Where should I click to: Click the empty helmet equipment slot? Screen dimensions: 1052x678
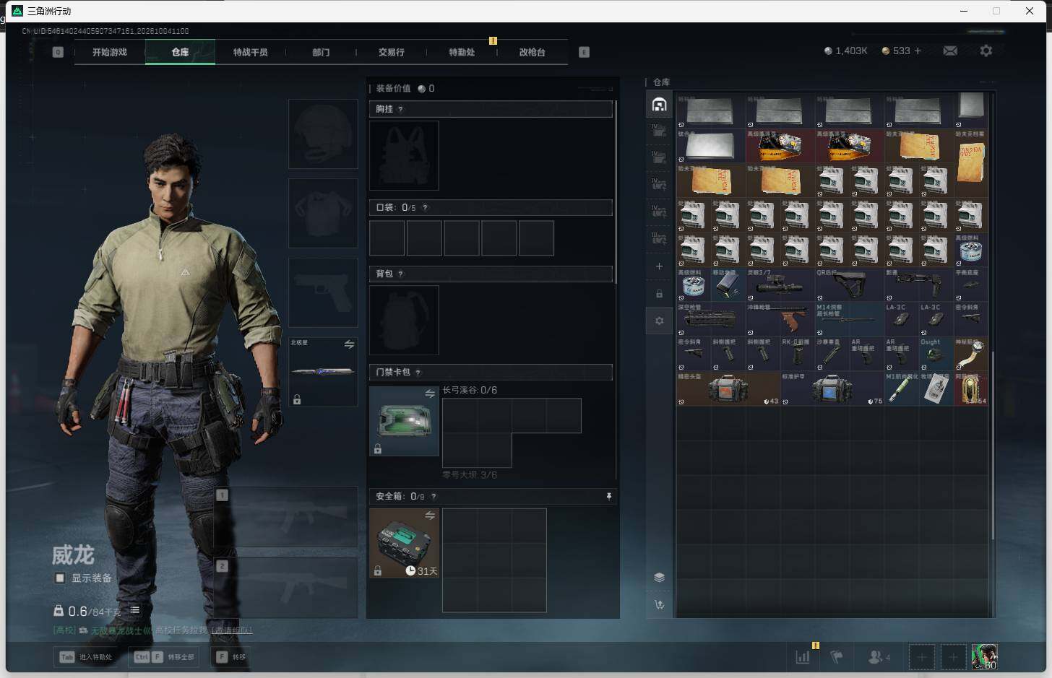[323, 134]
